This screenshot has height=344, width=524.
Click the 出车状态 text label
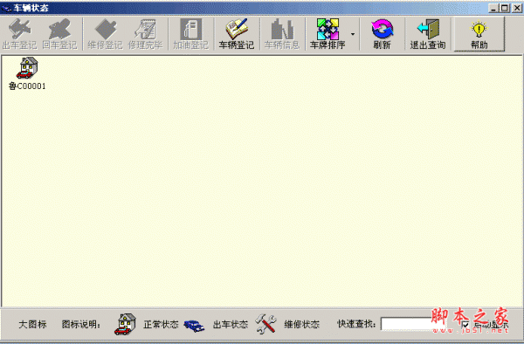coord(231,324)
